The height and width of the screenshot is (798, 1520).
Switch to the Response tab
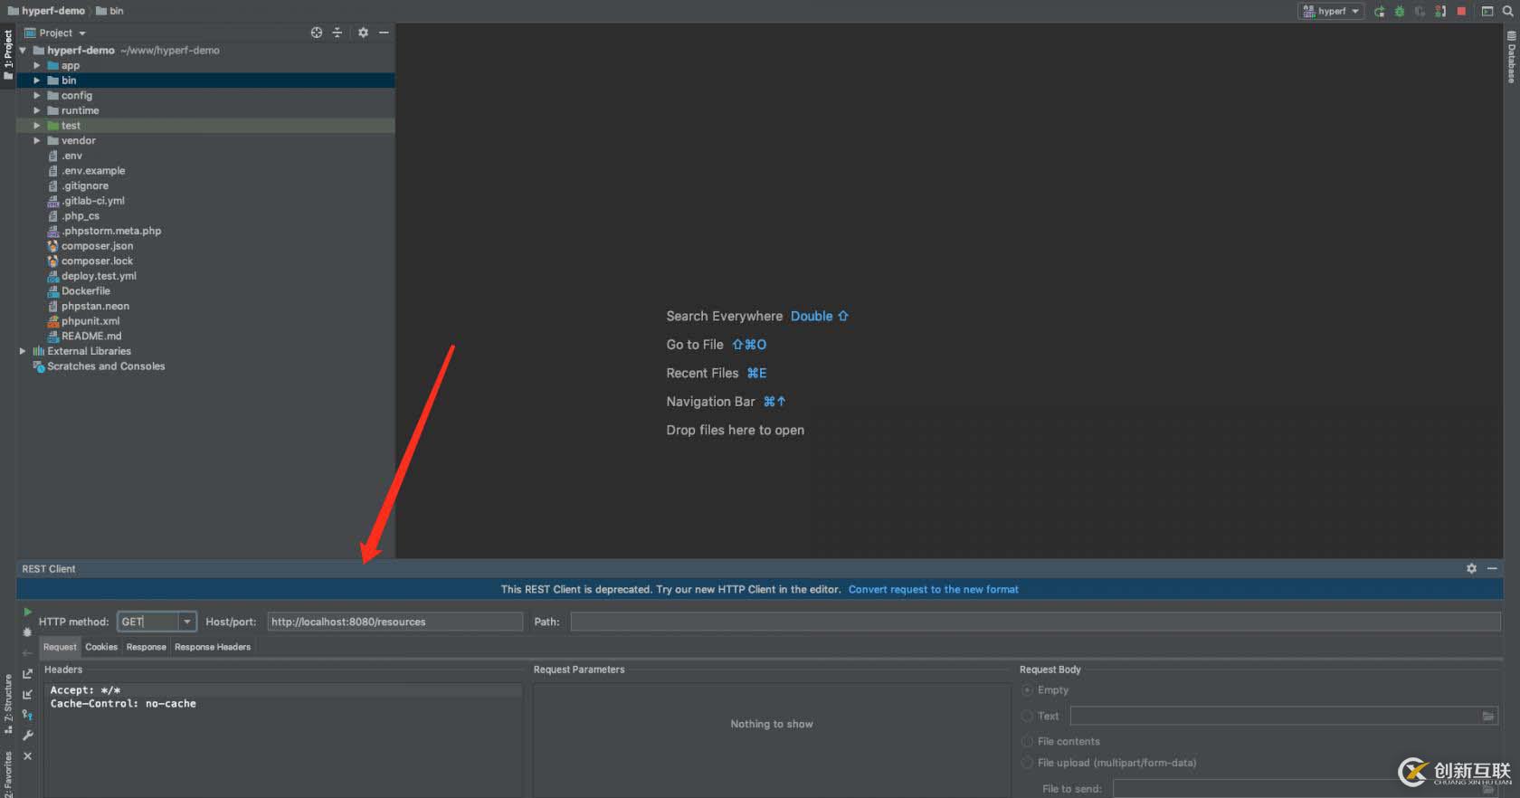tap(146, 647)
